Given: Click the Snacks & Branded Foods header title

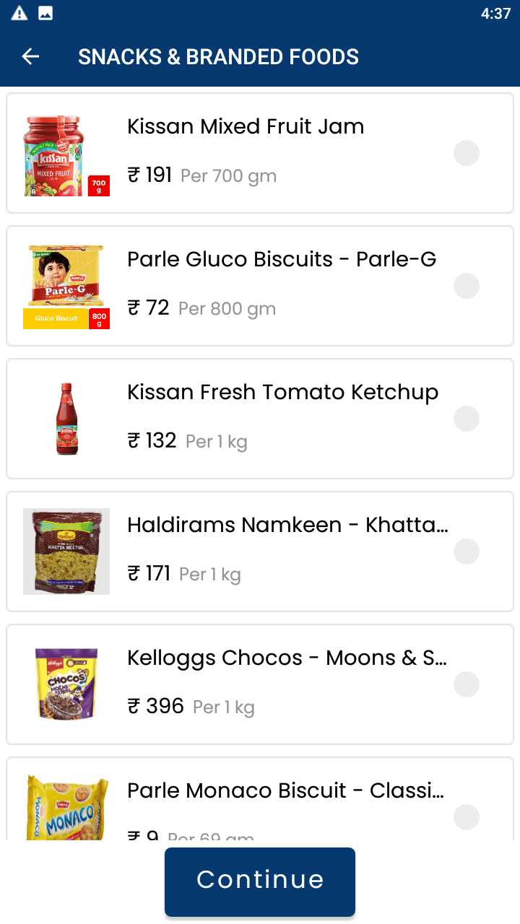Looking at the screenshot, I should (218, 56).
